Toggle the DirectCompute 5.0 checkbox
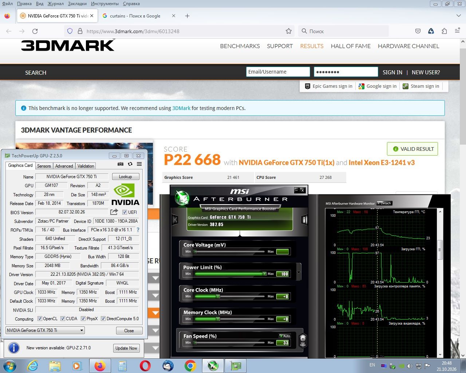Screen dimensions: 466x373 [x=103, y=319]
